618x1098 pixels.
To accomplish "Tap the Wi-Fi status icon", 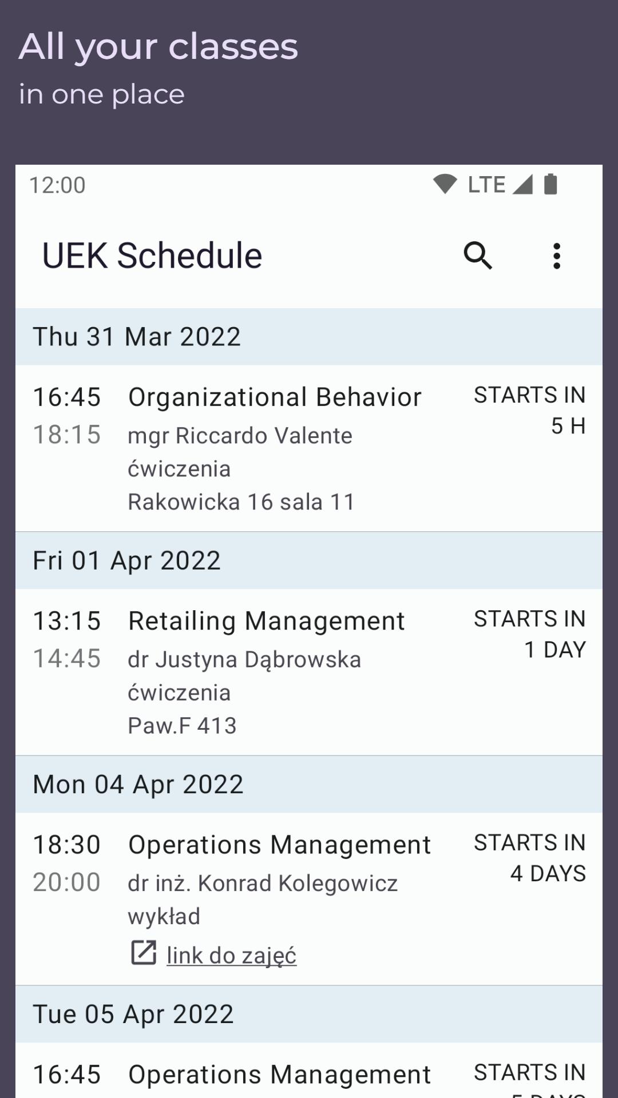I will 445,184.
